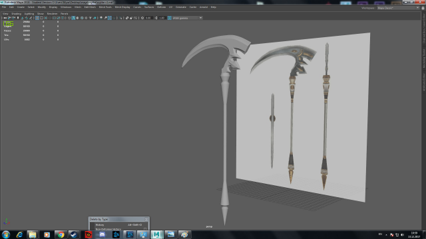Screen dimensions: 426x239
Task: Toggle the Safe Title button
Action: click(x=63, y=18)
